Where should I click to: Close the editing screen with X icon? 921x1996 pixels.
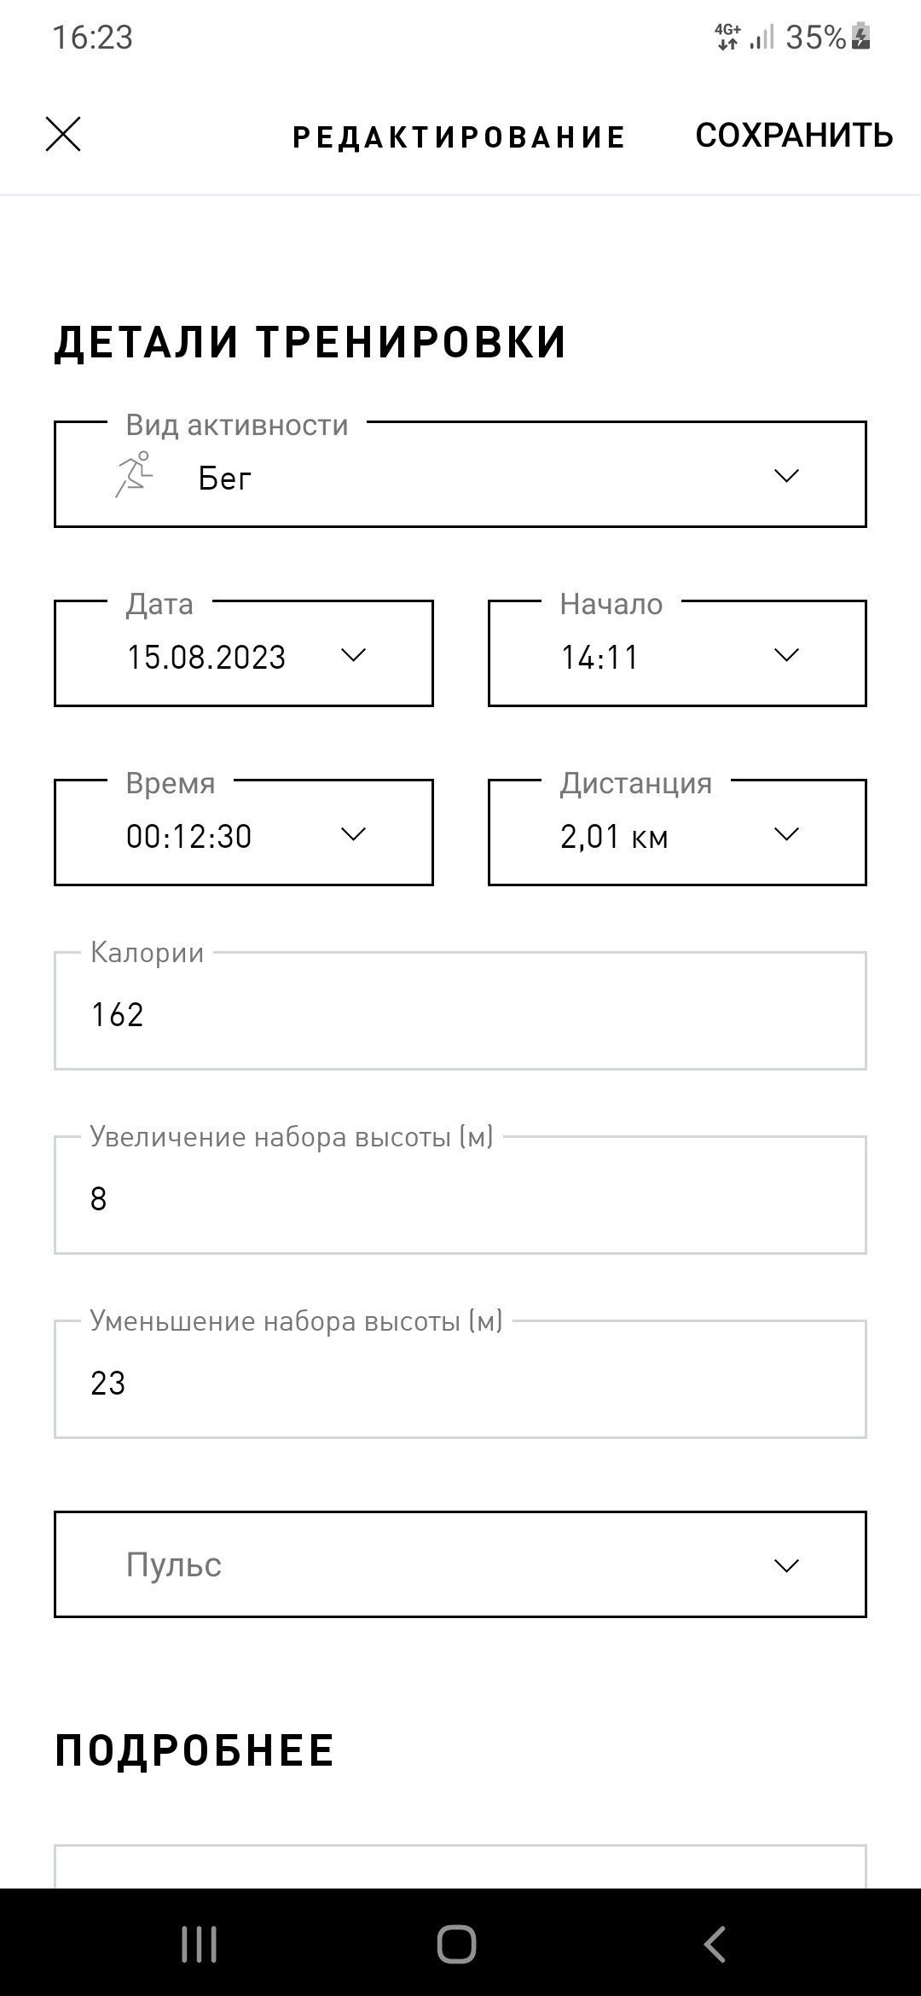point(63,135)
